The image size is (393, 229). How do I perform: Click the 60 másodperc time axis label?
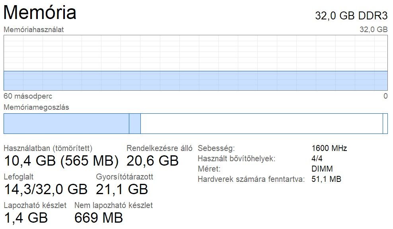coord(28,96)
